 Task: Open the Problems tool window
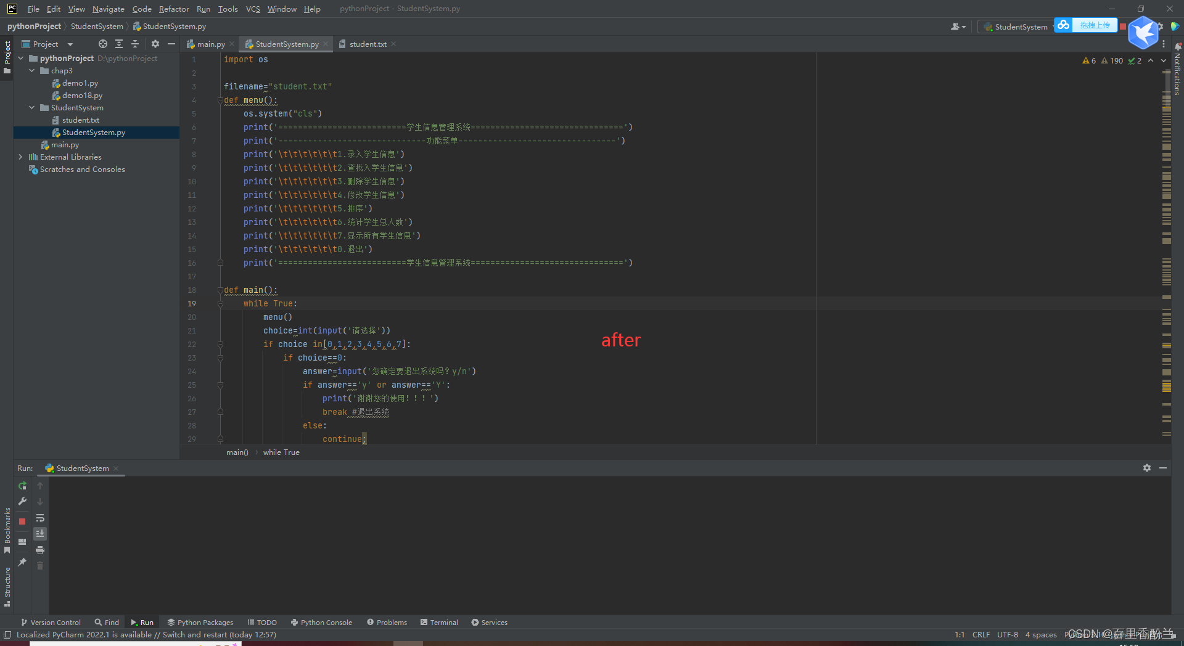[x=387, y=623]
